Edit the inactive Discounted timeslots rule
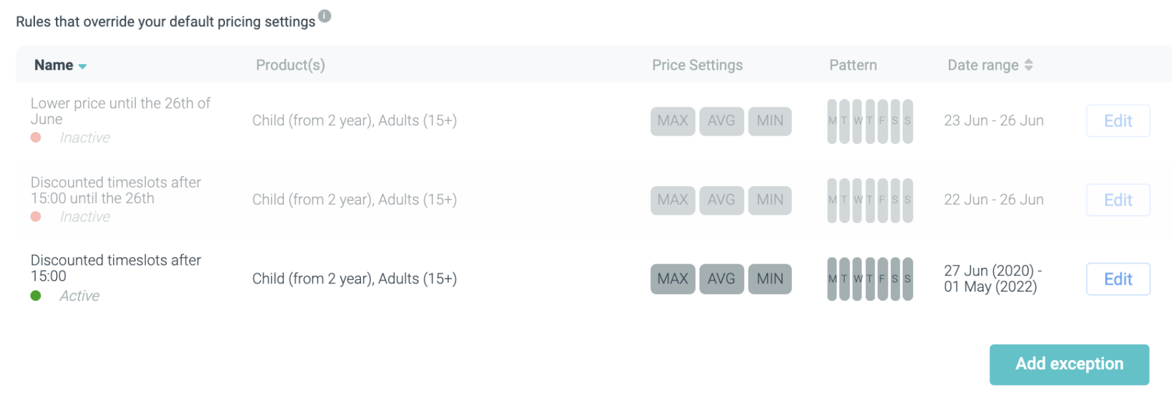This screenshot has width=1172, height=395. (1118, 200)
